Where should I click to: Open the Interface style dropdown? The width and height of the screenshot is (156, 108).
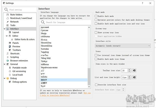click(x=123, y=46)
